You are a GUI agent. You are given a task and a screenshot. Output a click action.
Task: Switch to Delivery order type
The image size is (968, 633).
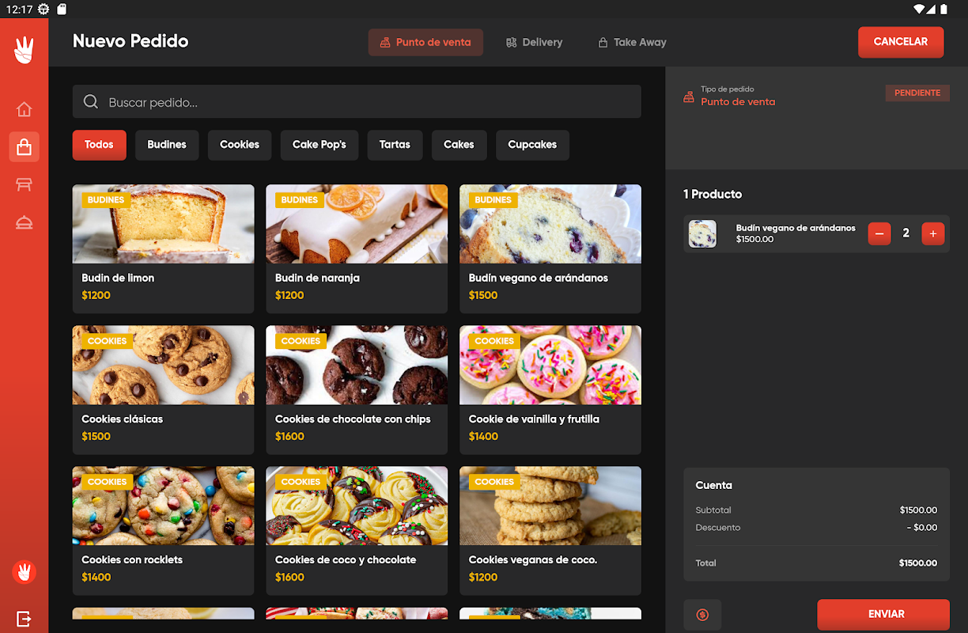coord(535,43)
